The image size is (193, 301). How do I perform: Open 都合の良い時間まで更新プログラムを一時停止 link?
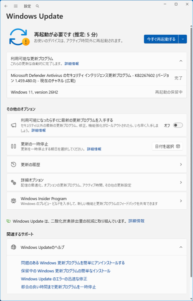click(58, 287)
